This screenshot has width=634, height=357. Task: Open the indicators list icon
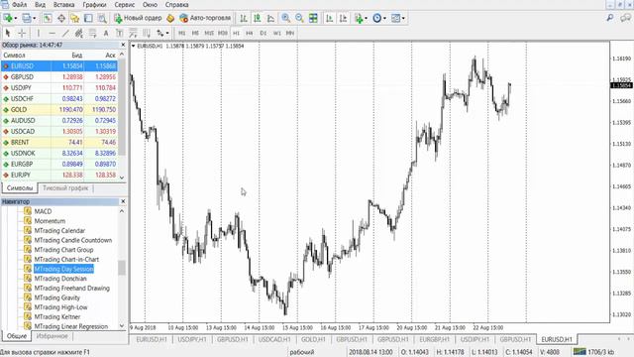[x=359, y=18]
